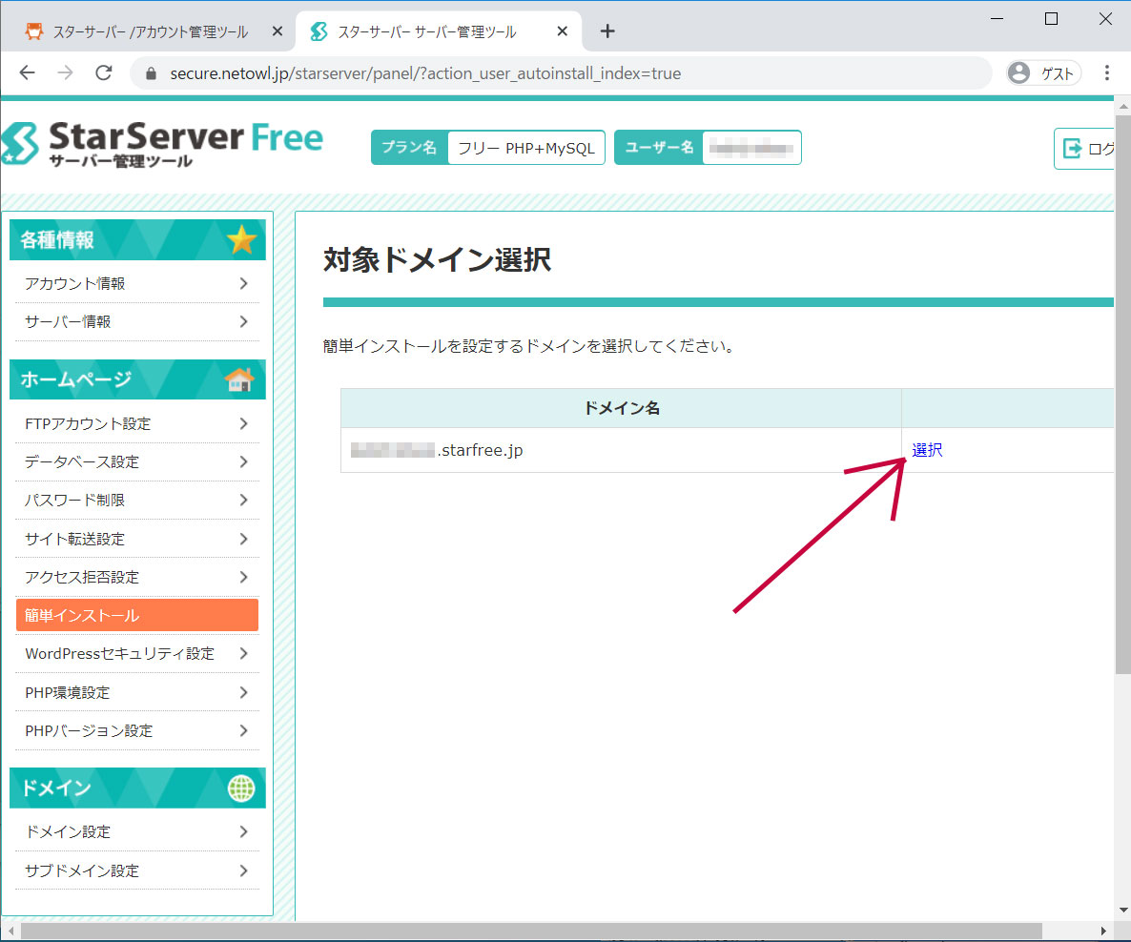Go back with the browser back arrow
This screenshot has height=942, width=1131.
(x=28, y=72)
